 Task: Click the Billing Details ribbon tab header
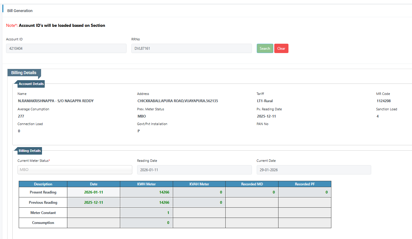tap(24, 73)
